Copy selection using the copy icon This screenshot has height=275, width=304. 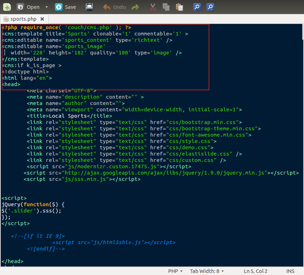click(x=166, y=7)
